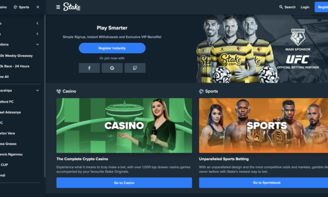Click the cards icon next to Casino heading
This screenshot has height=197, width=328.
(58, 91)
